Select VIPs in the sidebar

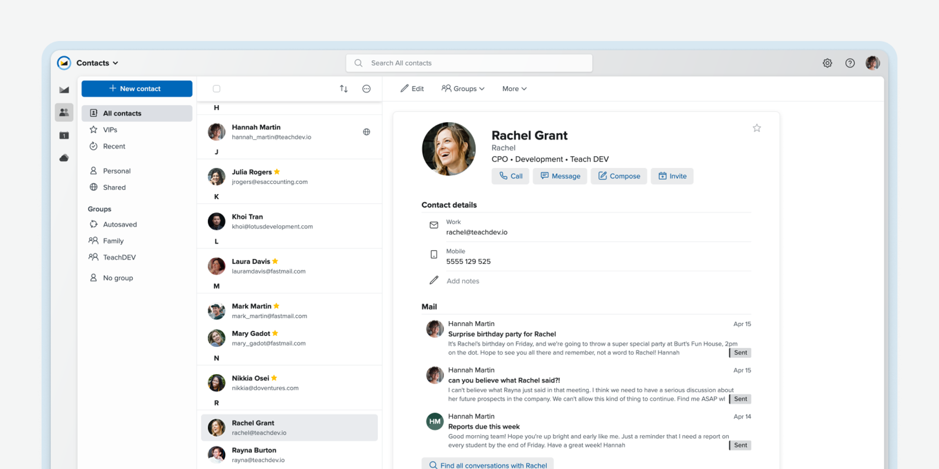pyautogui.click(x=110, y=130)
